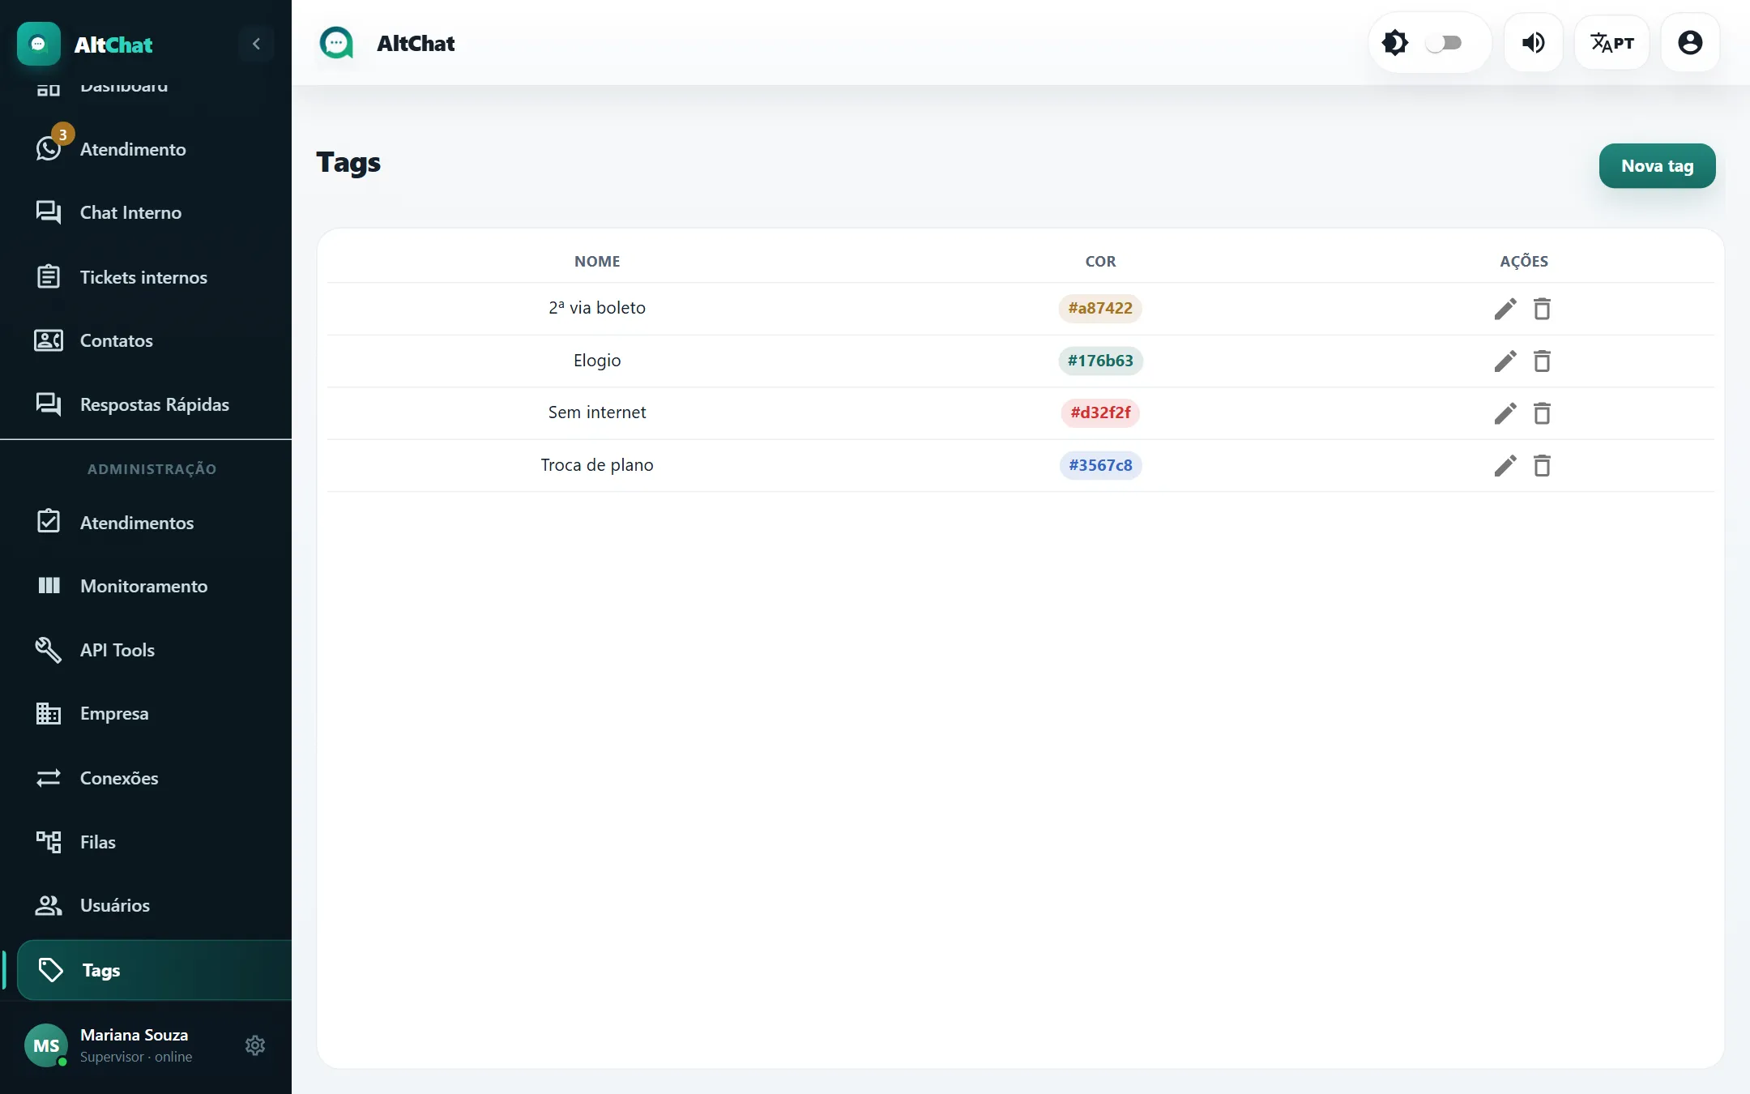The image size is (1750, 1094).
Task: Open Filas page
Action: [146, 842]
